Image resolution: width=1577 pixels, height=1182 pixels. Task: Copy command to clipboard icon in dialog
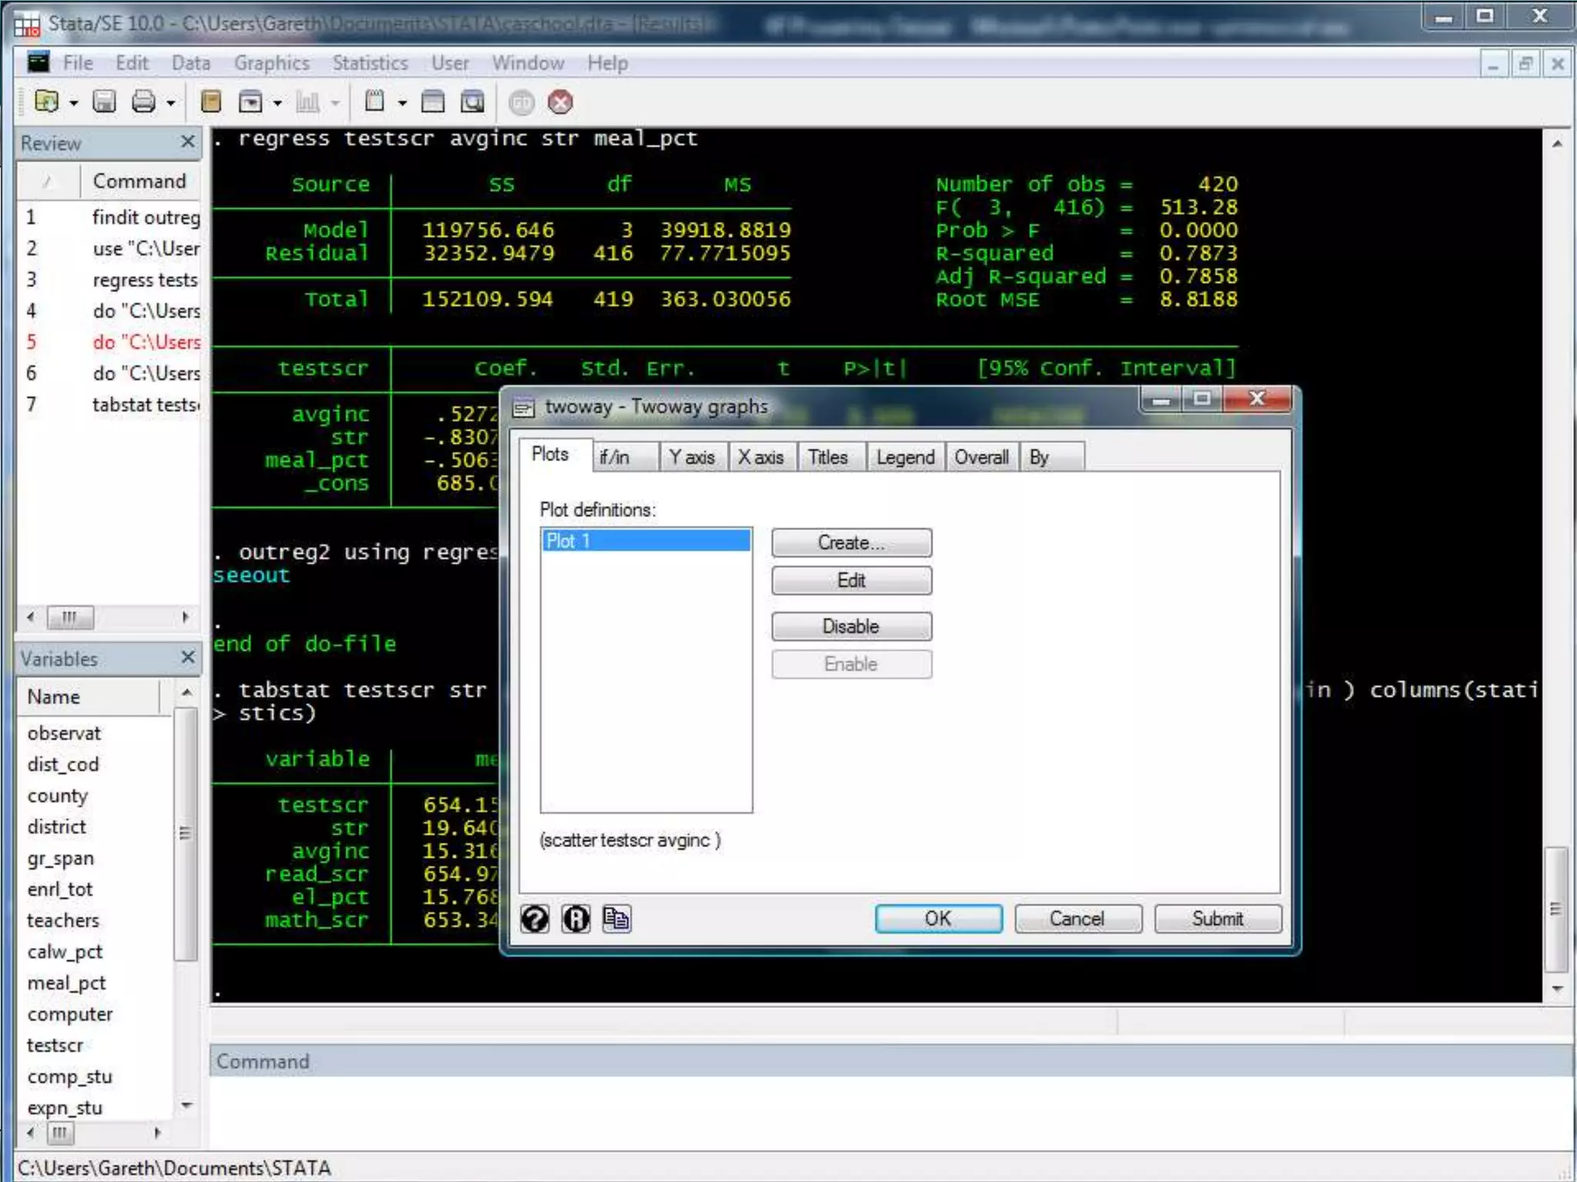(x=617, y=918)
